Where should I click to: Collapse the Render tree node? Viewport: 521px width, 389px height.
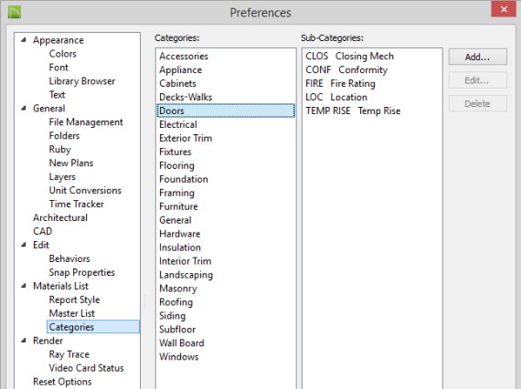23,341
